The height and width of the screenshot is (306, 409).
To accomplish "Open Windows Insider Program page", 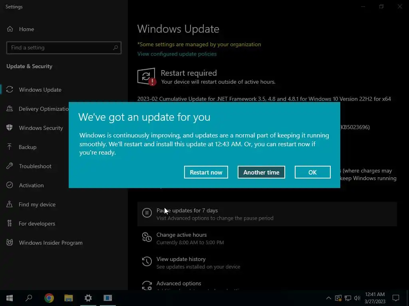I will coord(50,243).
